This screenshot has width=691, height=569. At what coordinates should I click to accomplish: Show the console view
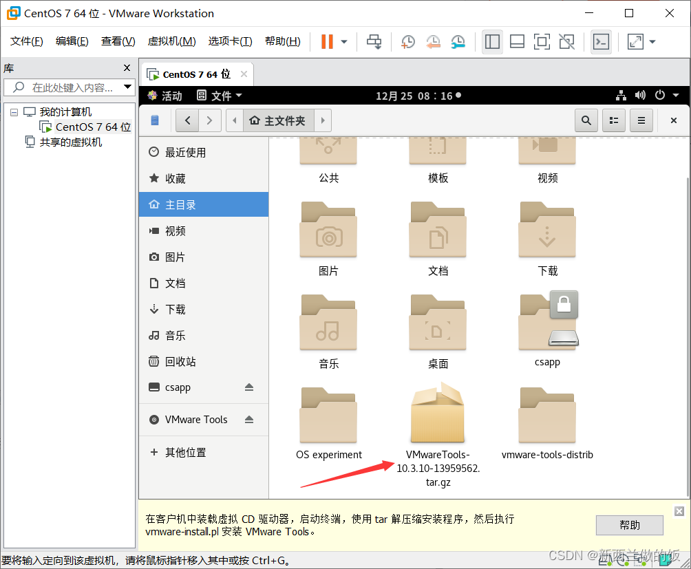coord(601,42)
